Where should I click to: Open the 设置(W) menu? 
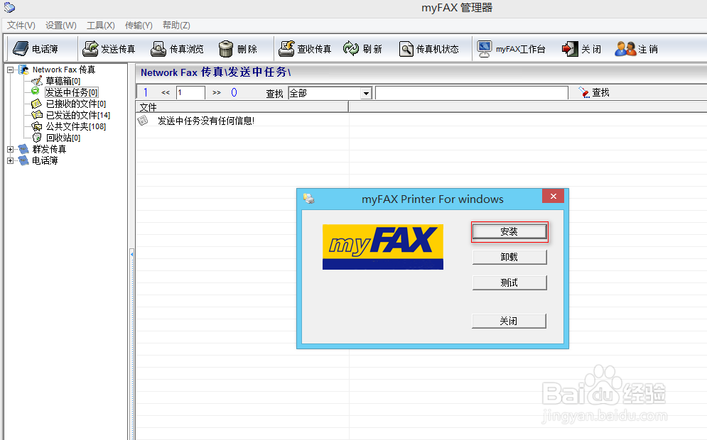coord(60,25)
